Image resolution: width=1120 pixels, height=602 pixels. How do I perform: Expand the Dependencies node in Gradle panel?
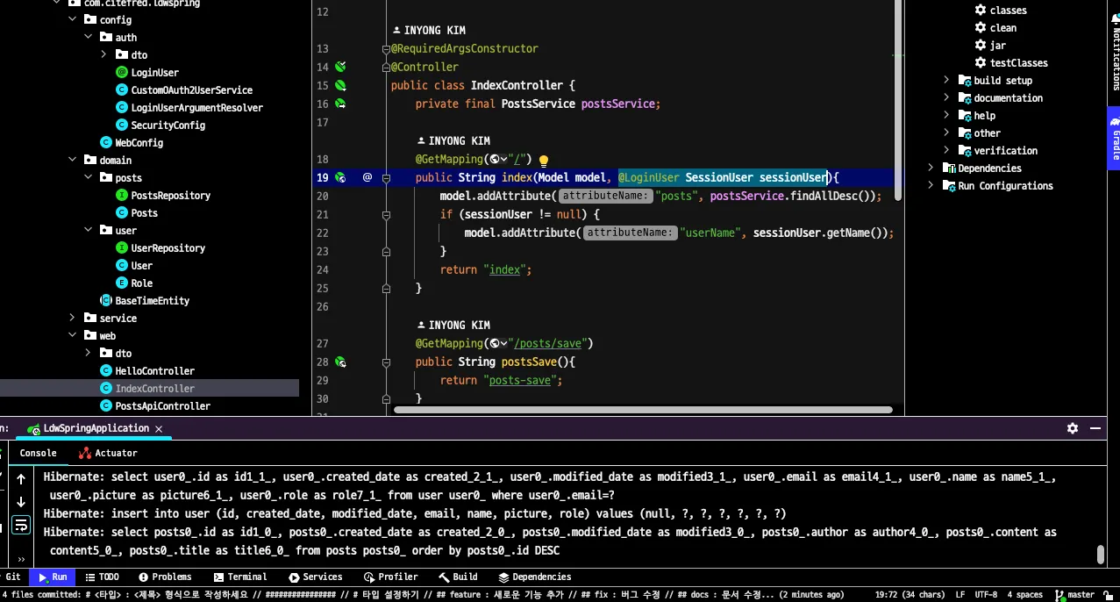coord(931,168)
